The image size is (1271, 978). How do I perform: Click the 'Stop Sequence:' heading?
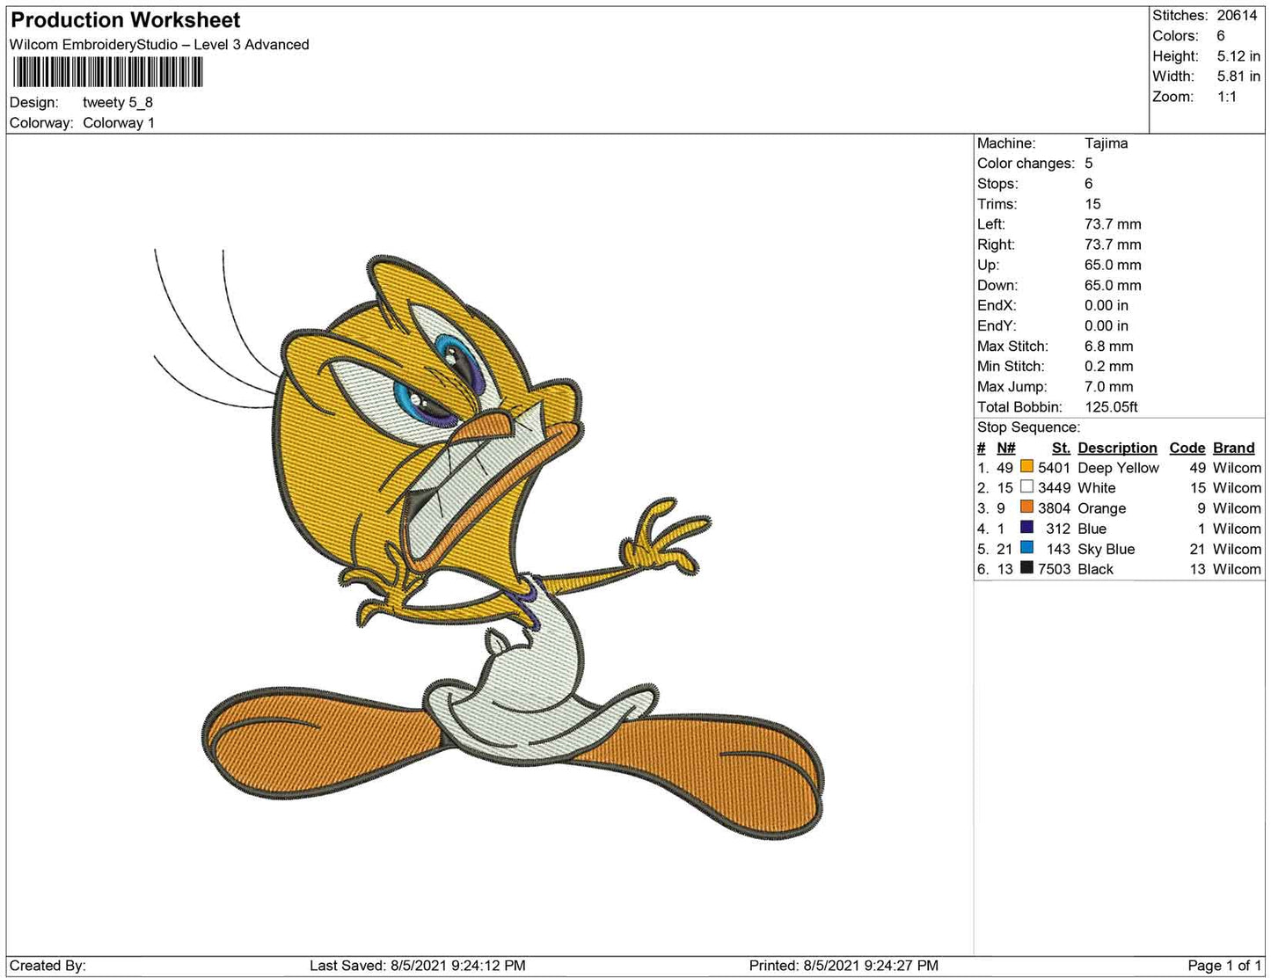pos(1028,427)
